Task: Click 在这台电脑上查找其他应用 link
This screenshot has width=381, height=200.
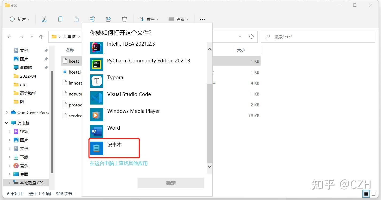Action: click(x=119, y=163)
